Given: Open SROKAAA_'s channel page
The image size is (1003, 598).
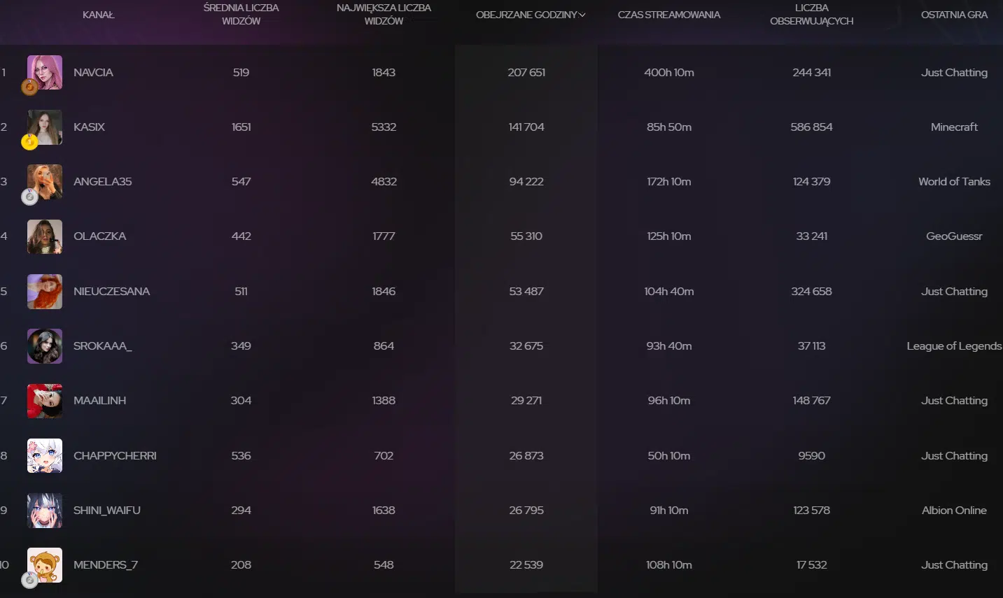Looking at the screenshot, I should coord(102,346).
